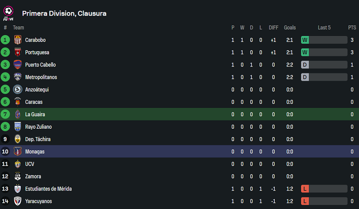Click the Yaracuyanos team crest
Screen dimensions: 359x209
tap(18, 201)
